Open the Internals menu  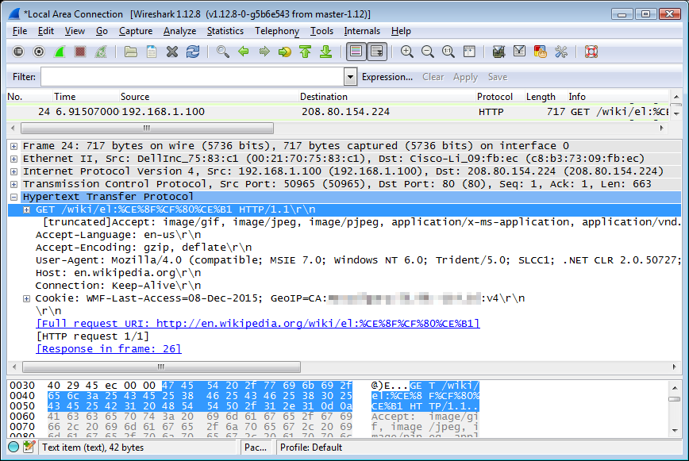click(362, 31)
